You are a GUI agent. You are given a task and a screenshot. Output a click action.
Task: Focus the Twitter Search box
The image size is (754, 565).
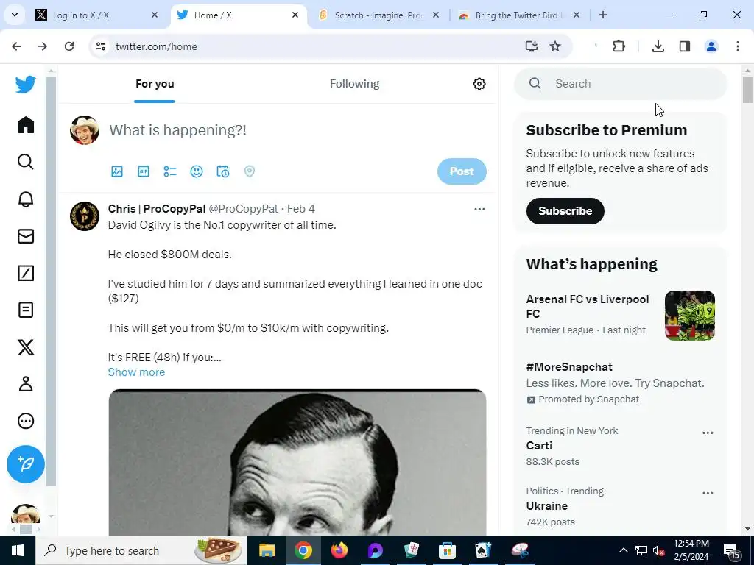(620, 84)
